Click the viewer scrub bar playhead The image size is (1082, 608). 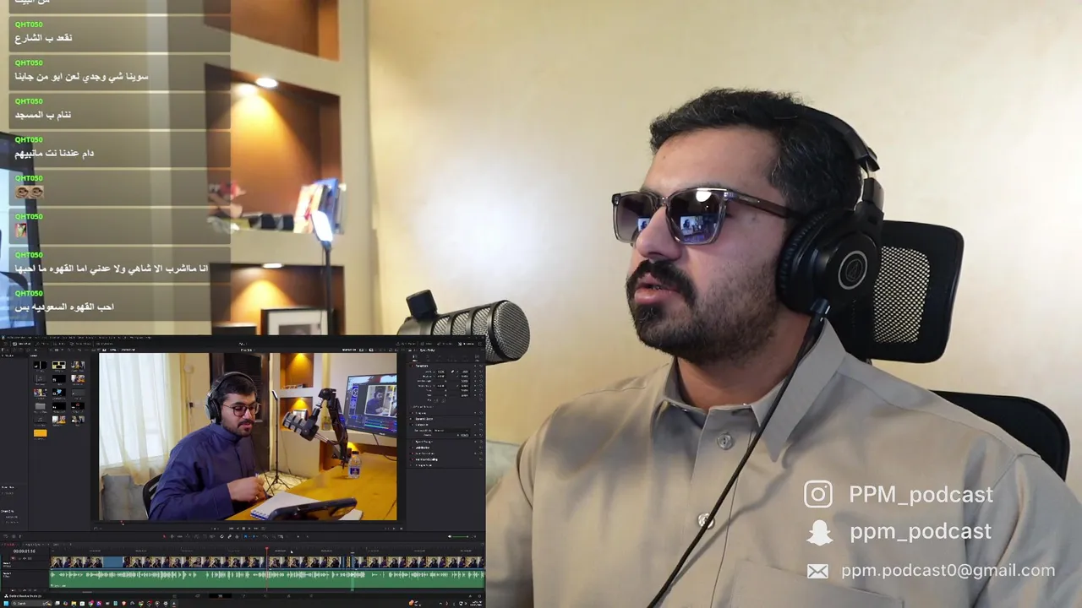[123, 524]
